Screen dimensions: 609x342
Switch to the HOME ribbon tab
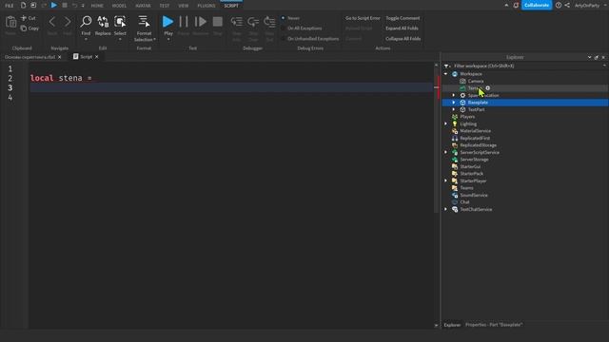[x=97, y=6]
